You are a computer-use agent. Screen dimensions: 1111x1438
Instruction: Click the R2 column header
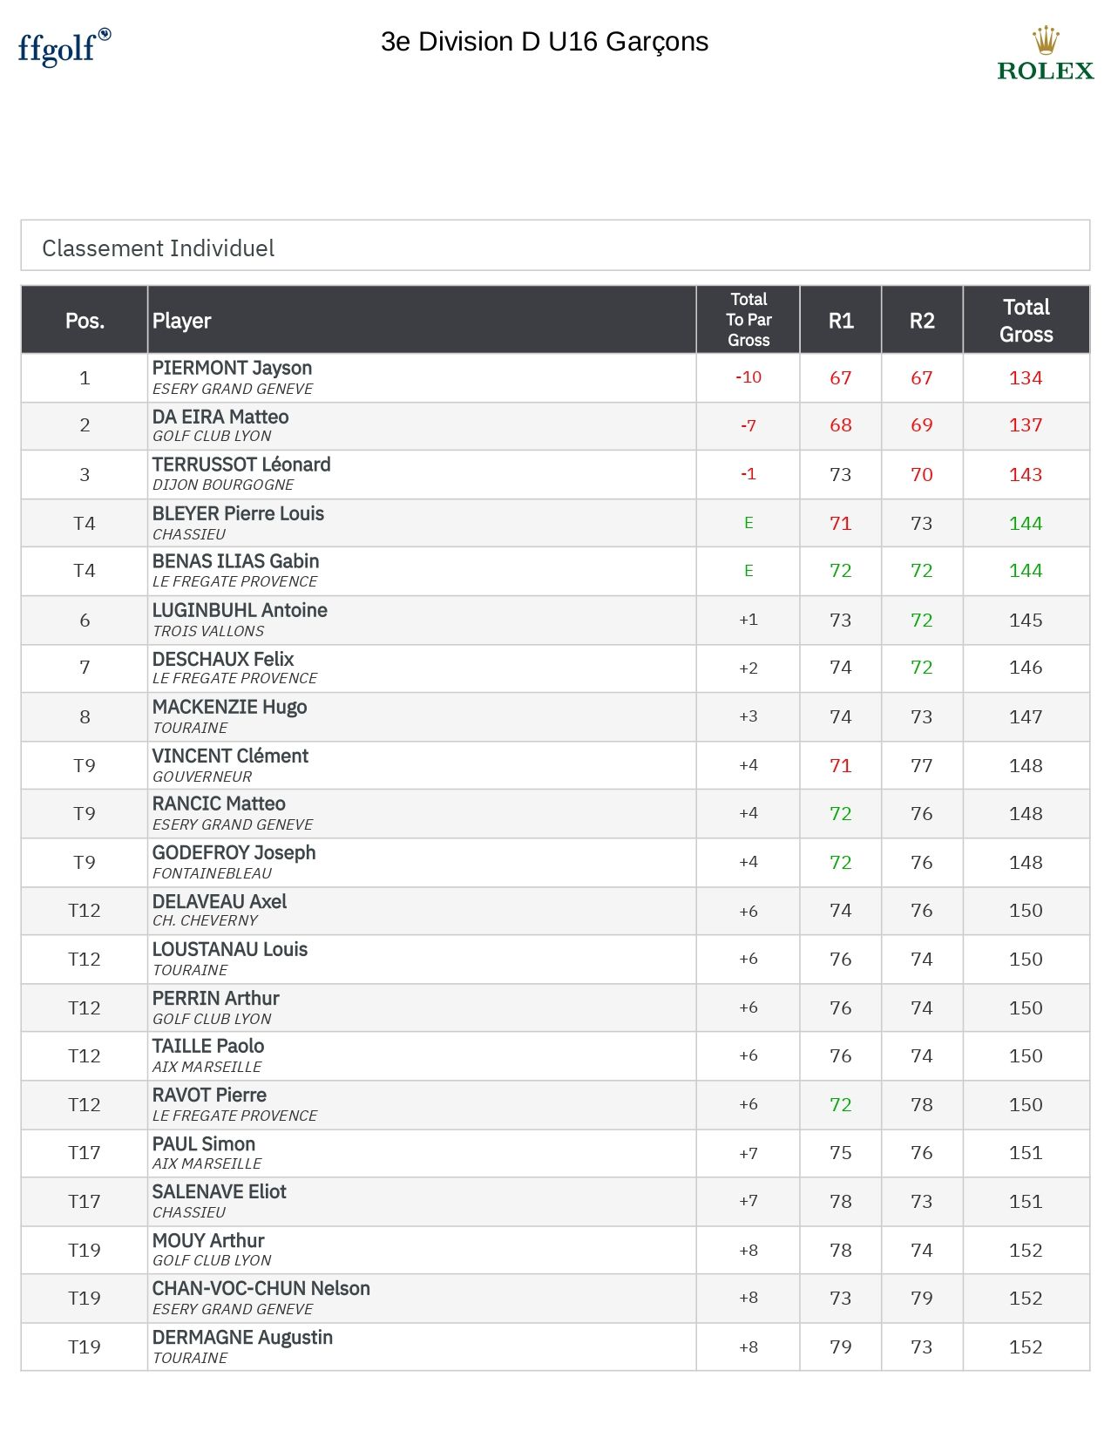(922, 321)
